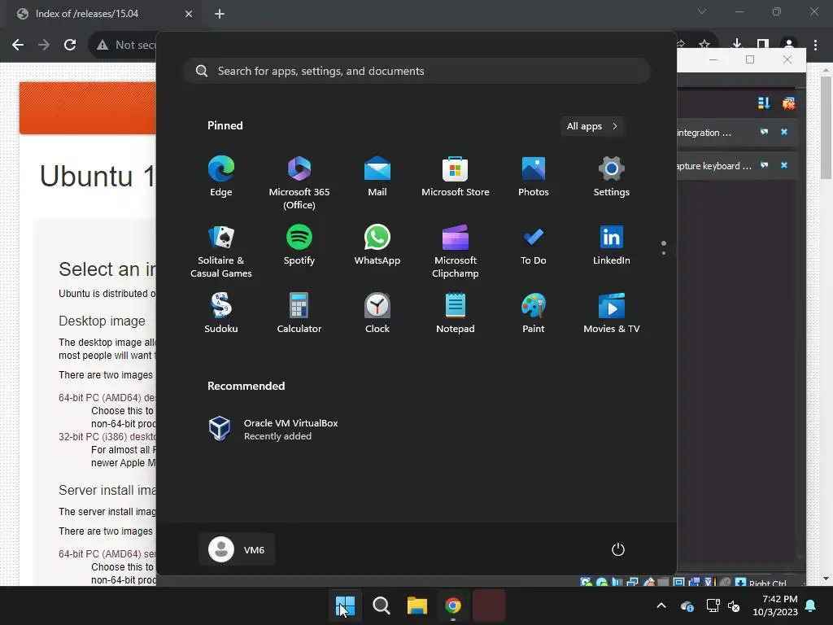Open the clock and date flyout

tap(775, 605)
